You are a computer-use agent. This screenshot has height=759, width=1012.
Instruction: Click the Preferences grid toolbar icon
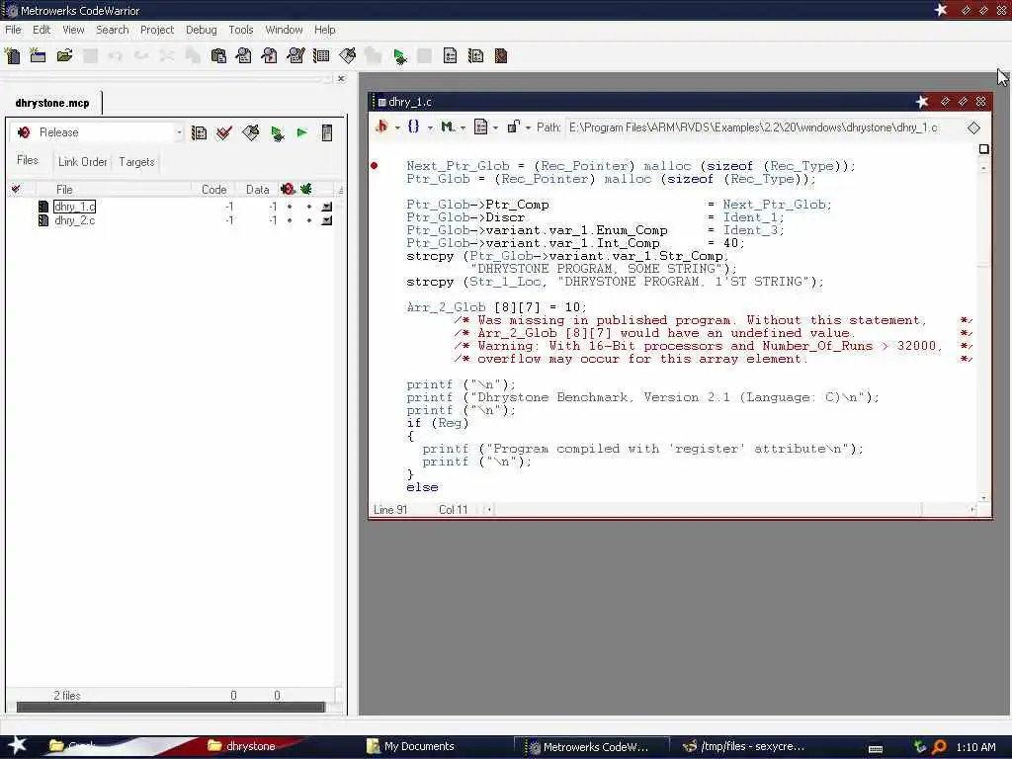(321, 56)
